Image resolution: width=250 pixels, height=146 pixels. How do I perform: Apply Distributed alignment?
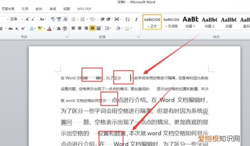pyautogui.click(x=99, y=28)
